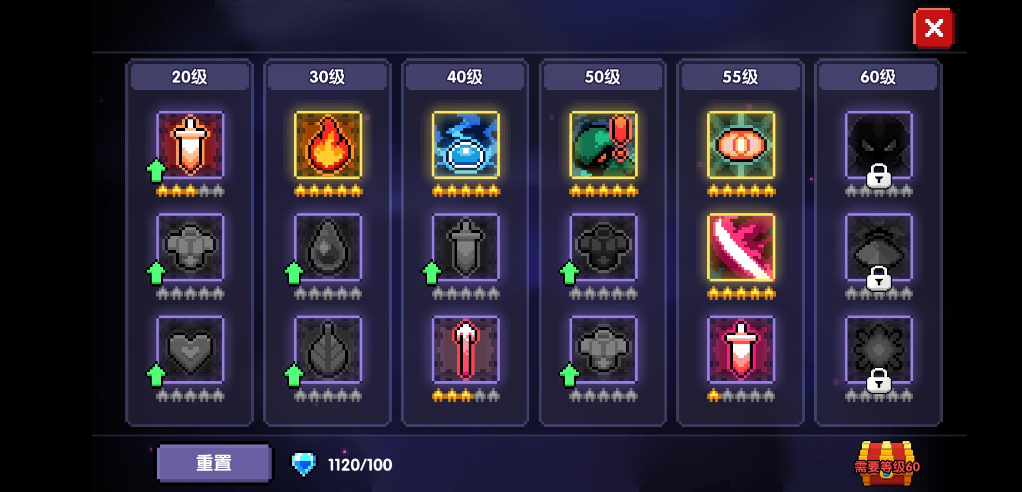This screenshot has height=492, width=1022.
Task: Pick the gray armor skill in level 20
Action: [x=190, y=247]
